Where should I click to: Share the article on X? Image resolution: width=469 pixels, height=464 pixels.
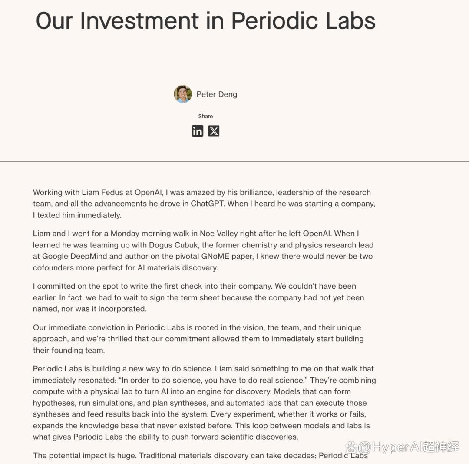click(214, 131)
